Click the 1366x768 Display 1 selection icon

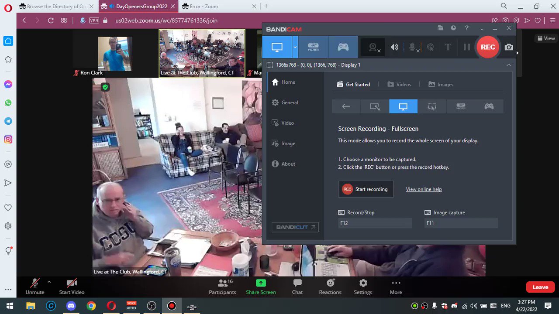269,65
